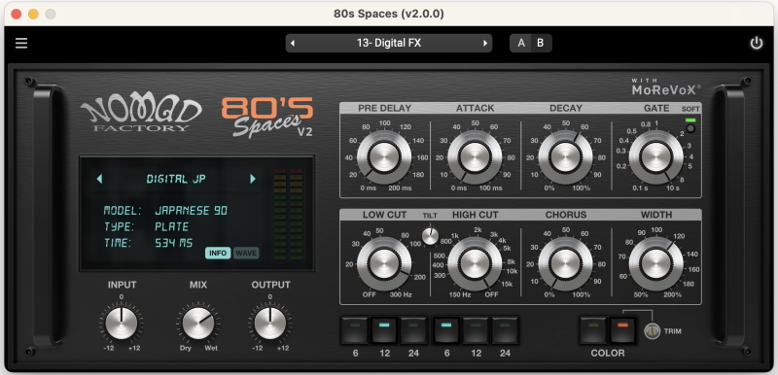
Task: Click the OUTPUT gain knob
Action: (270, 323)
